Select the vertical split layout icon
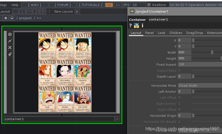 click(22, 11)
